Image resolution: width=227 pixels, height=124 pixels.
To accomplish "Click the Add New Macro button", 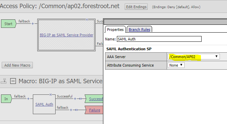I will click(x=17, y=65).
